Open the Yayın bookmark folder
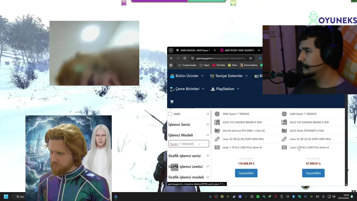The height and width of the screenshot is (201, 357). 205,65
